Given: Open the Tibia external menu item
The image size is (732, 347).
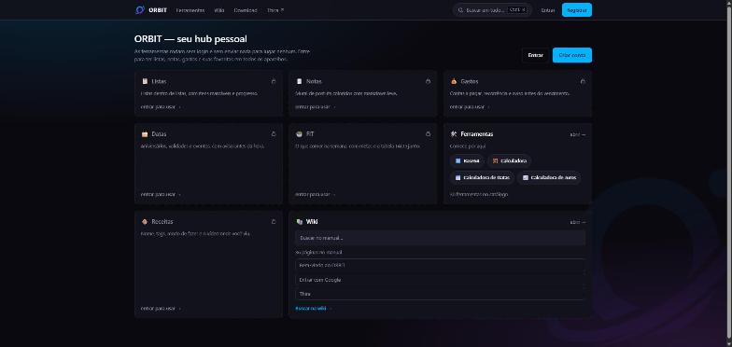Looking at the screenshot, I should [275, 9].
